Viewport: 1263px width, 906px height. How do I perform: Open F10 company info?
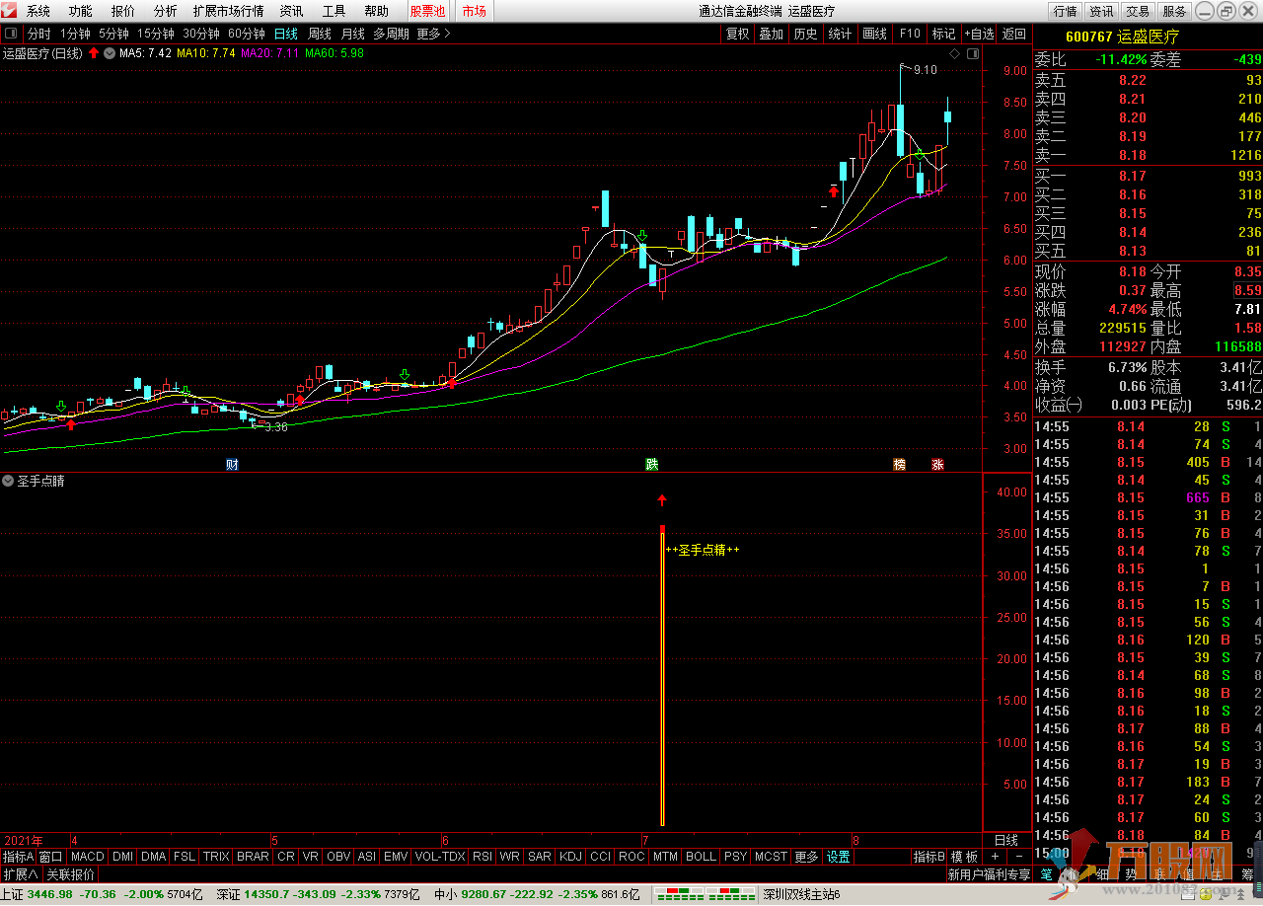tap(910, 34)
